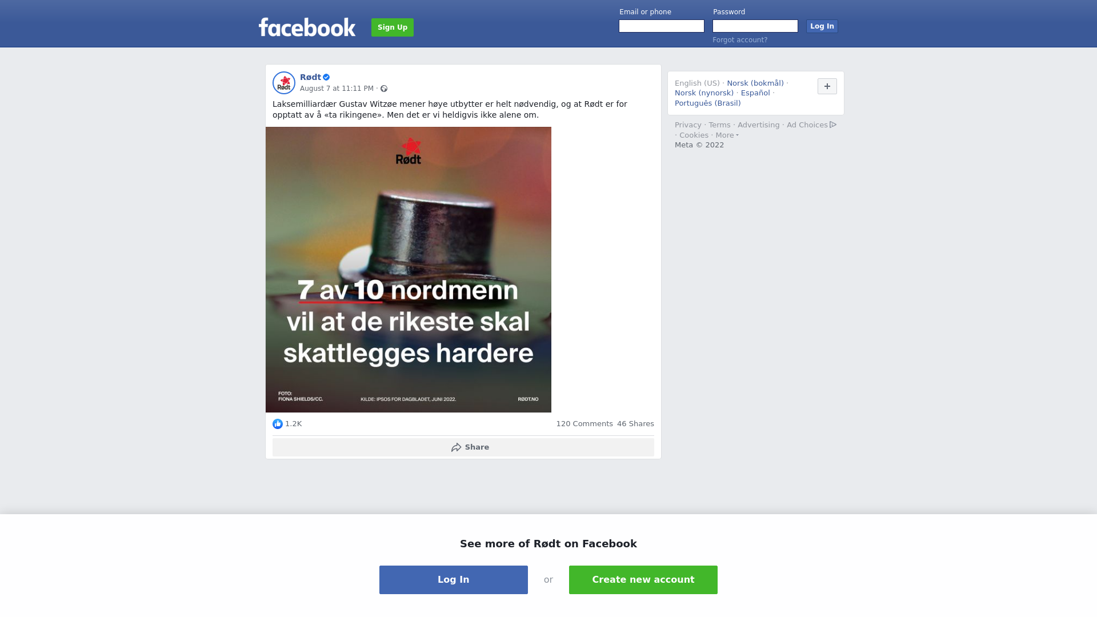Screen dimensions: 1097x617
Task: Click the green Sign Up button
Action: point(393,27)
